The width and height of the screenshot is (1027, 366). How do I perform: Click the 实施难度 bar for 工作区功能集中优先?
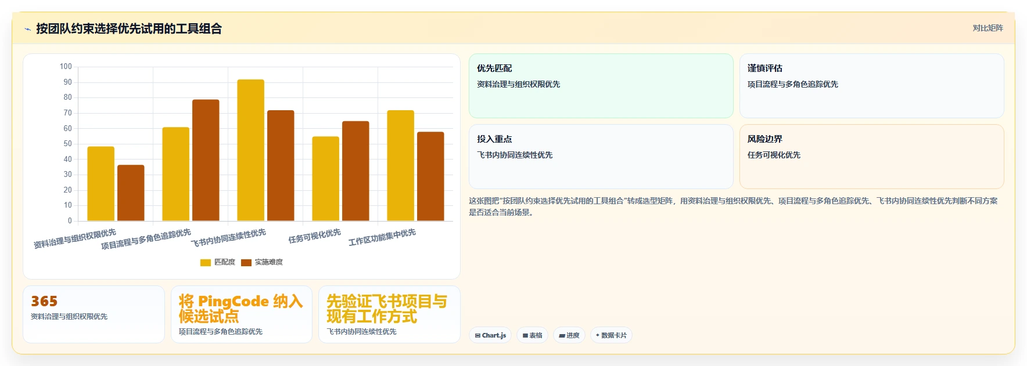click(x=430, y=176)
